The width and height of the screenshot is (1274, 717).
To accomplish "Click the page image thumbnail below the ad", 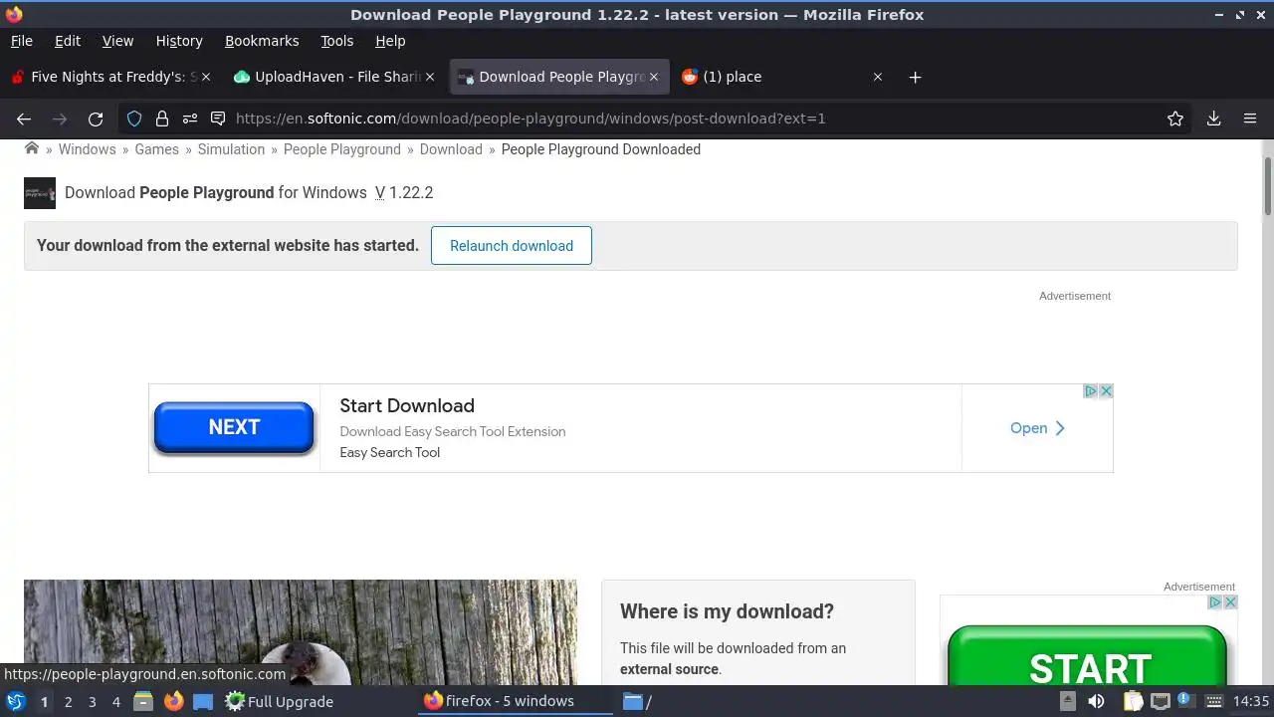I will pyautogui.click(x=300, y=631).
